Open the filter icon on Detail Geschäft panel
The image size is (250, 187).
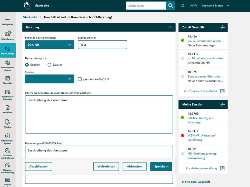point(223,27)
